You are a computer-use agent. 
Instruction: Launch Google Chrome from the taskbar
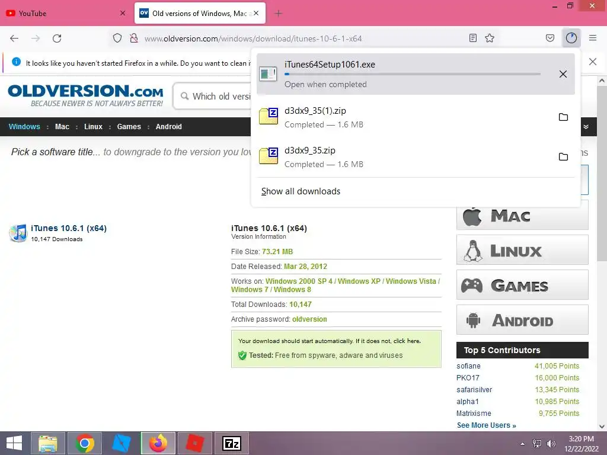(84, 443)
